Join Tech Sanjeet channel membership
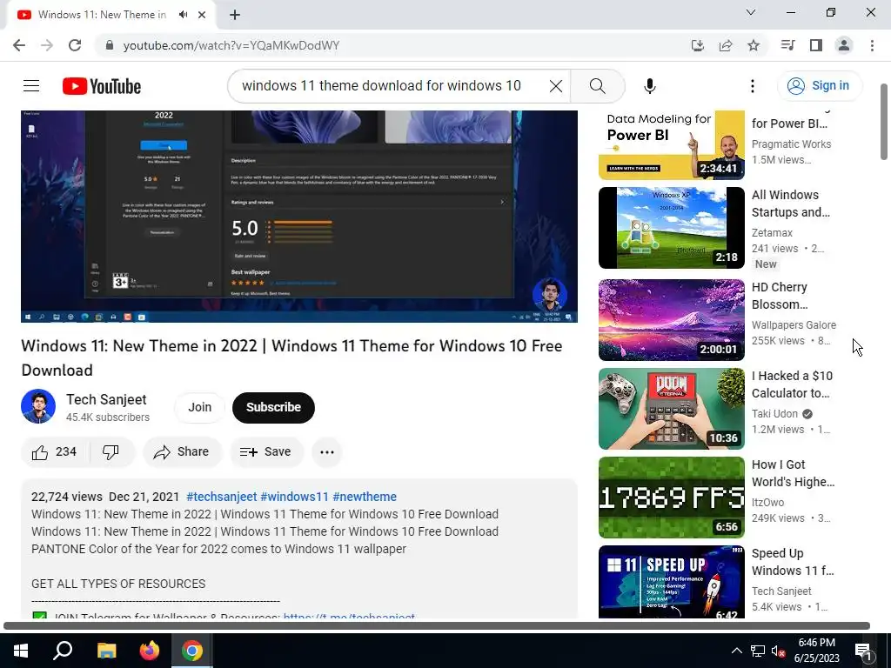Screen dimensions: 891x668 point(199,407)
